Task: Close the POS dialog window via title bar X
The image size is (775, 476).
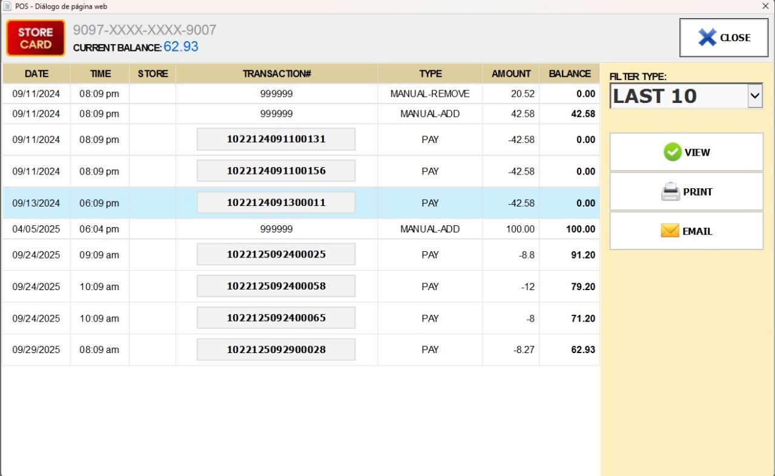Action: pyautogui.click(x=765, y=6)
